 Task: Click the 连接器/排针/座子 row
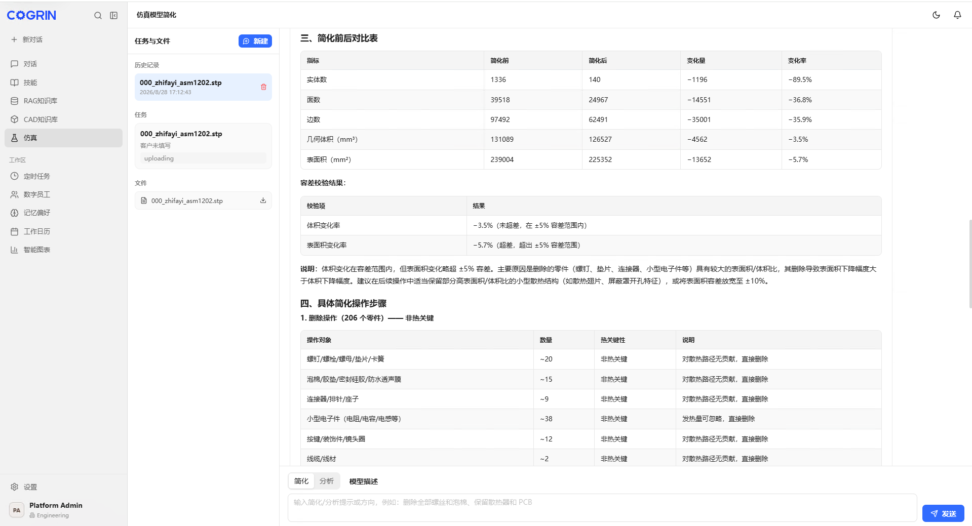(x=591, y=399)
